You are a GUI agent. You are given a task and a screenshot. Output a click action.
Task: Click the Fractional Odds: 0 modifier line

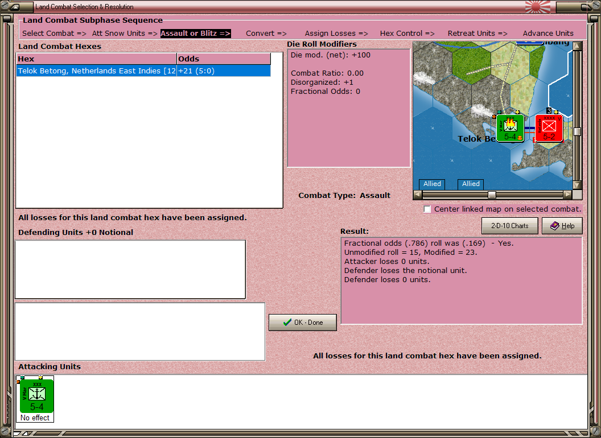(x=325, y=91)
